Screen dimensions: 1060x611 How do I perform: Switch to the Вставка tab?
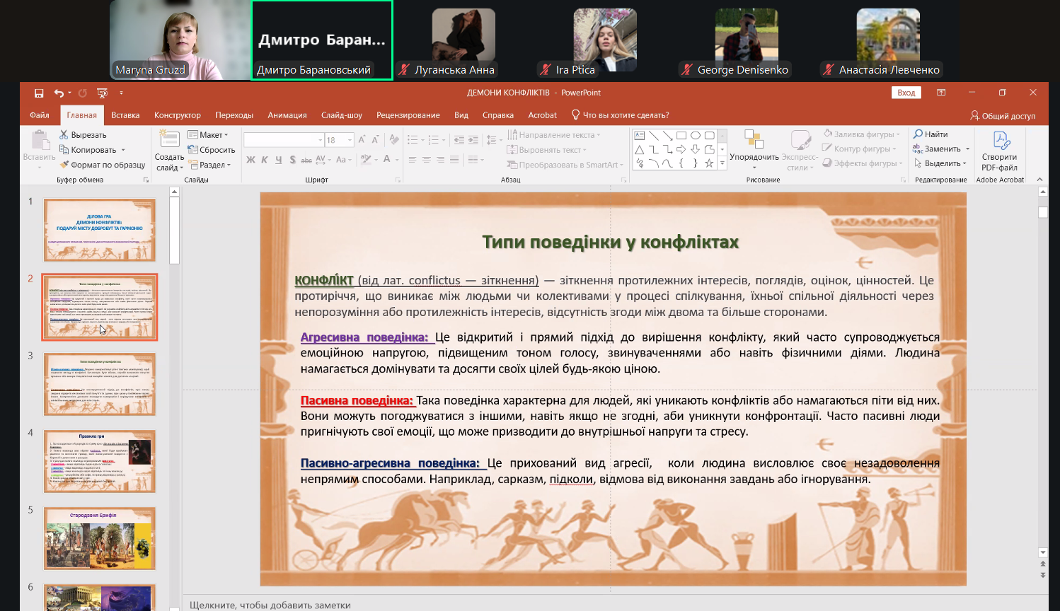point(125,115)
